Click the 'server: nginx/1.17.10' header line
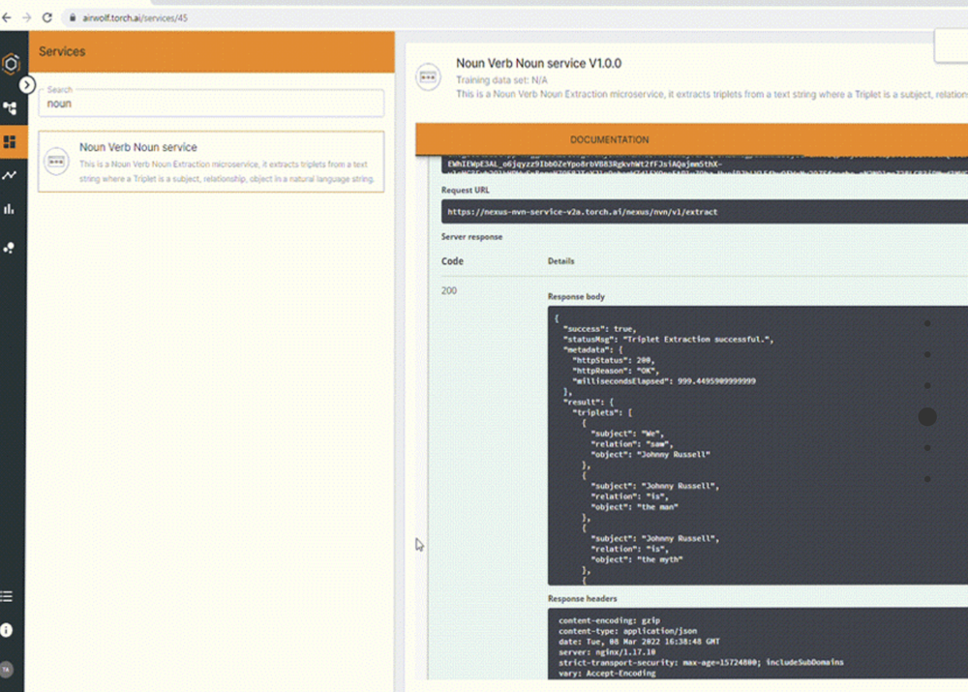The height and width of the screenshot is (692, 968). pyautogui.click(x=607, y=652)
